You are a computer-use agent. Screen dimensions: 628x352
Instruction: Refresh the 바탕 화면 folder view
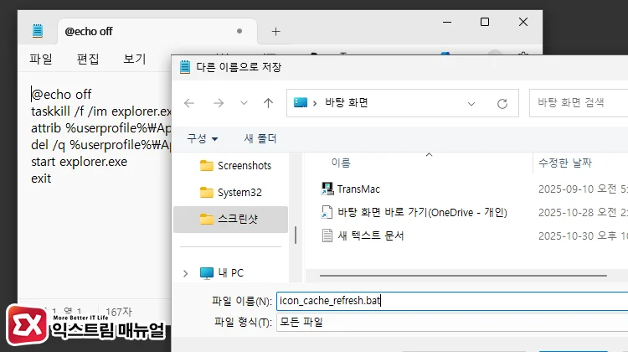click(x=502, y=104)
